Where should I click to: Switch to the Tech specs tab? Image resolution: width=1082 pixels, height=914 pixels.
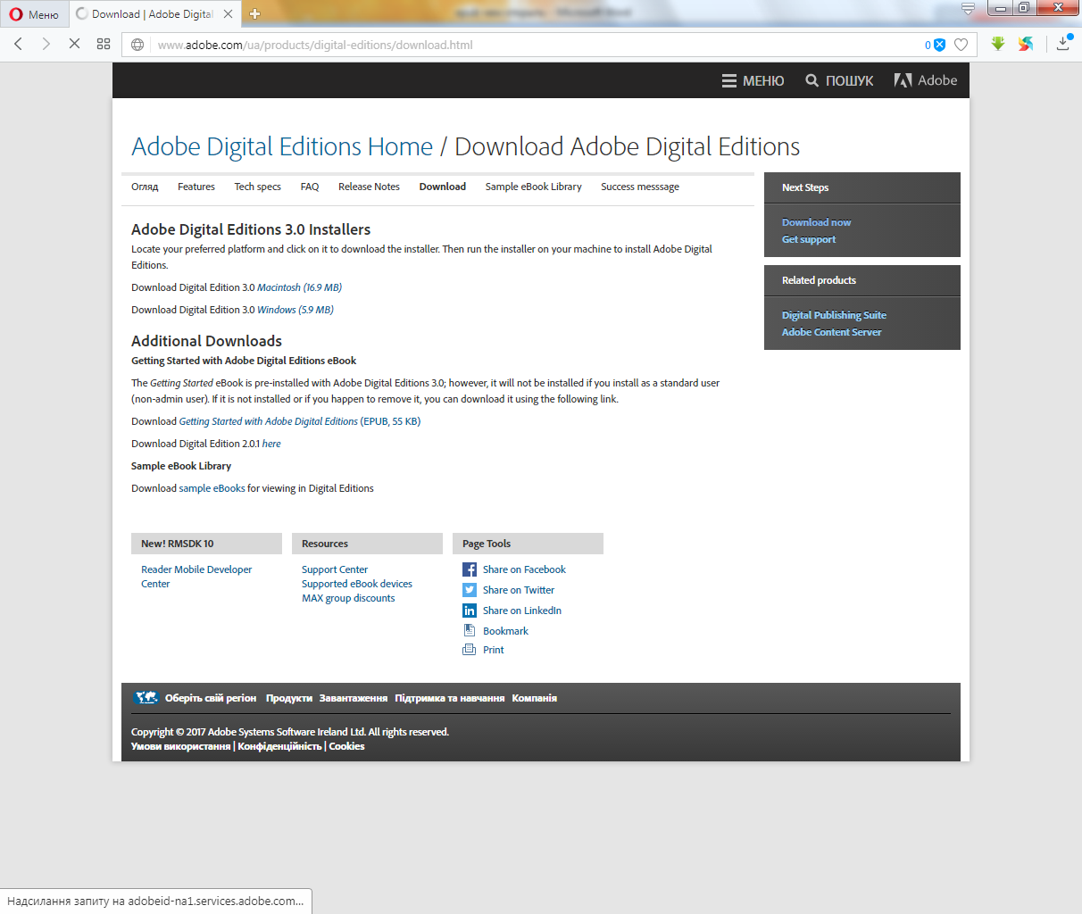[257, 187]
